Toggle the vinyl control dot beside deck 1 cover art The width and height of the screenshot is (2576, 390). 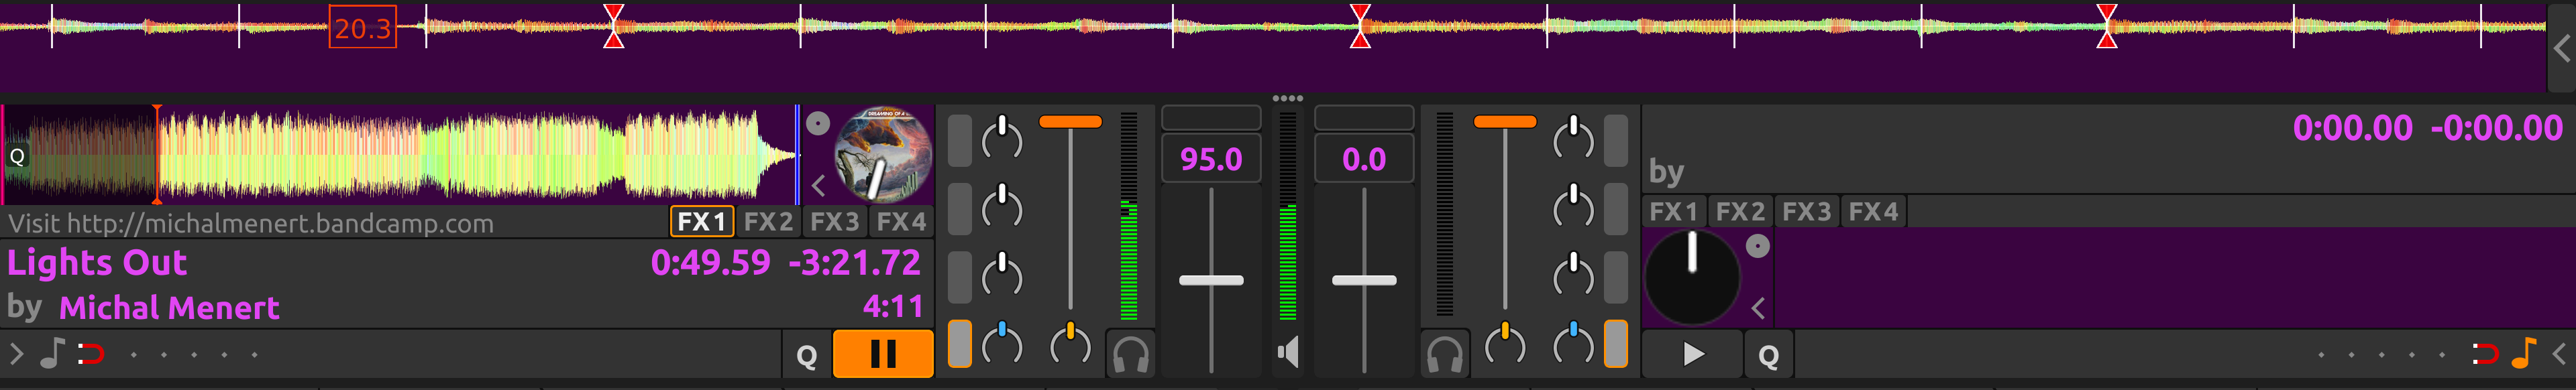[818, 123]
